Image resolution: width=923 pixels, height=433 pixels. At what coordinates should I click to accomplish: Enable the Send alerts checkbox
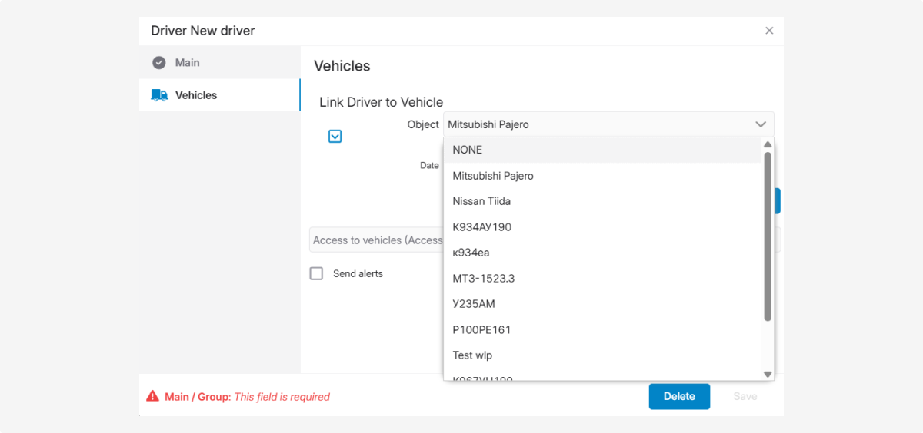[x=316, y=273]
